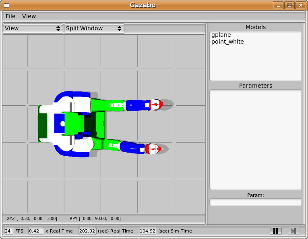Click the x Real Time factor field
The height and width of the screenshot is (239, 308).
point(36,231)
